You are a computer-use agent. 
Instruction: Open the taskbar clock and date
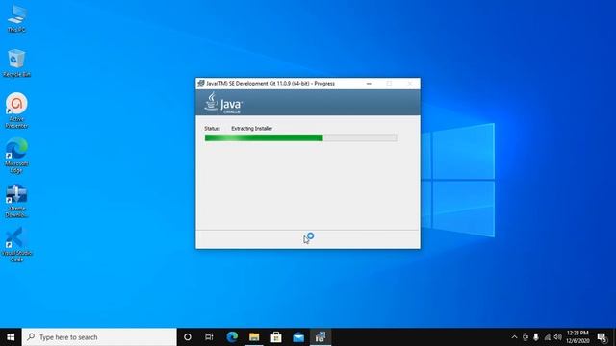pos(577,337)
